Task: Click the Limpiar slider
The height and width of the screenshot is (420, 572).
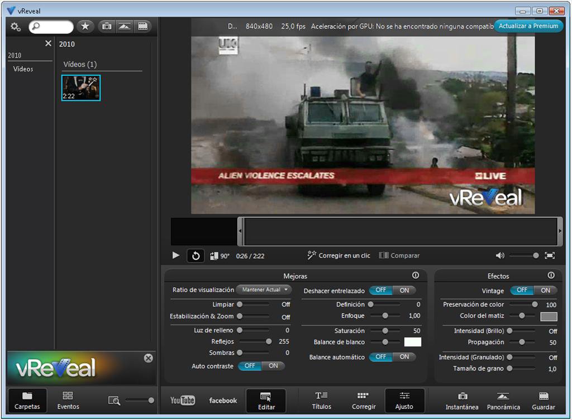Action: (254, 304)
